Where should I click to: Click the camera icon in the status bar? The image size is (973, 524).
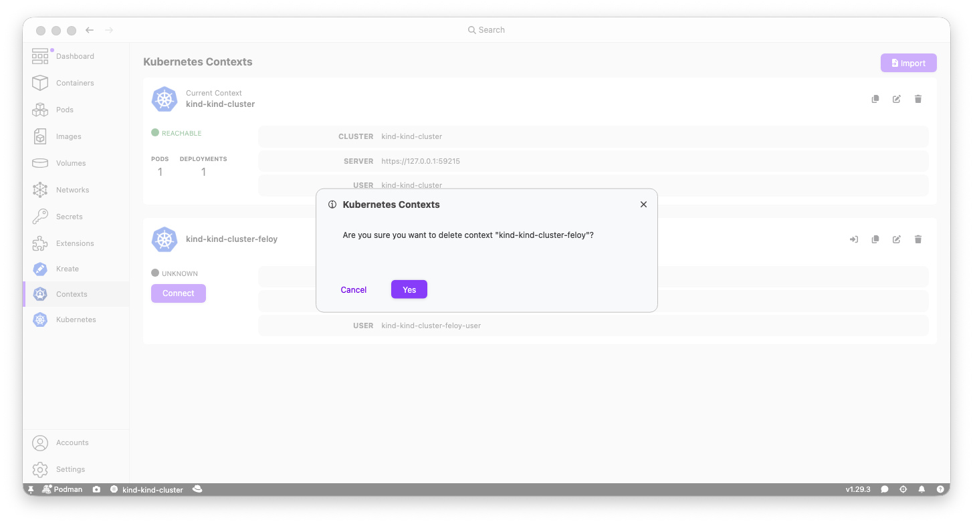(x=97, y=489)
